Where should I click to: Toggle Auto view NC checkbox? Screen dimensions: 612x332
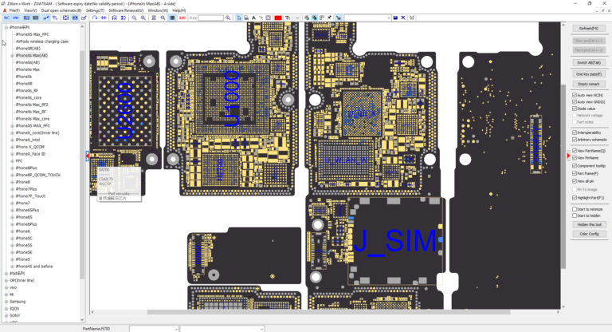coord(575,95)
